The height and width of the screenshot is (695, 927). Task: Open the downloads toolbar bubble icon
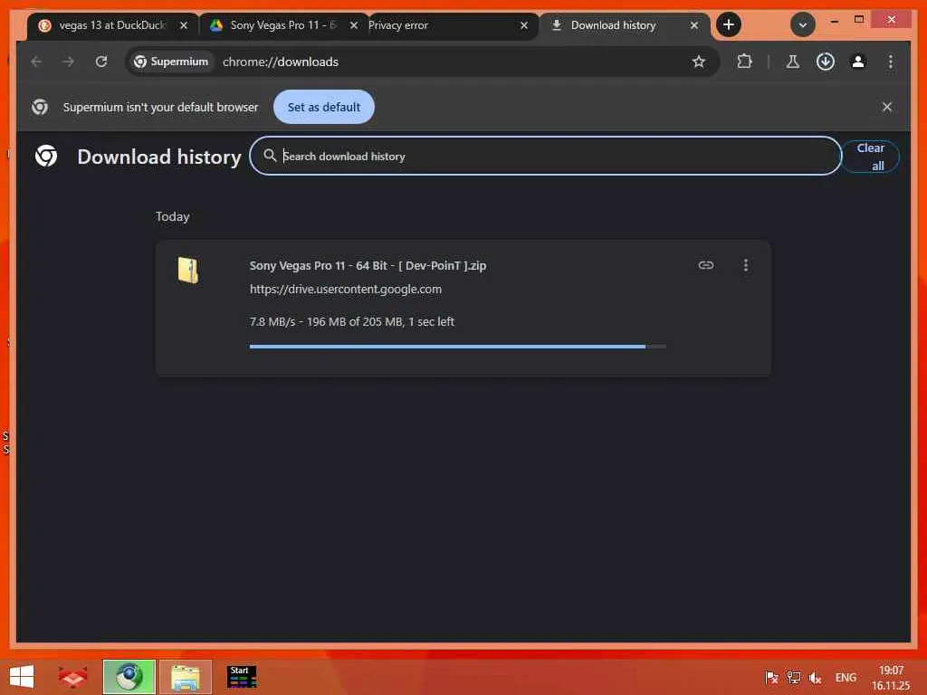pyautogui.click(x=825, y=62)
